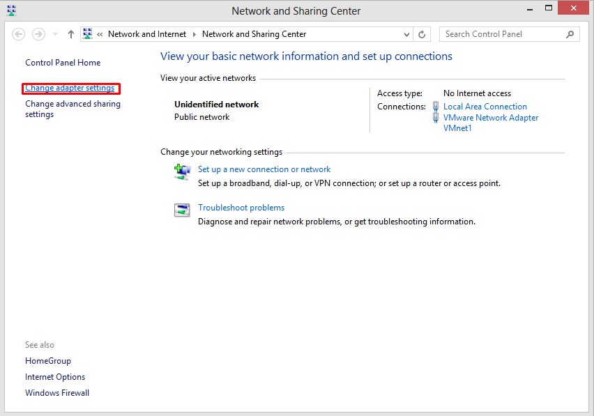
Task: Open Control Panel Home
Action: (x=63, y=63)
